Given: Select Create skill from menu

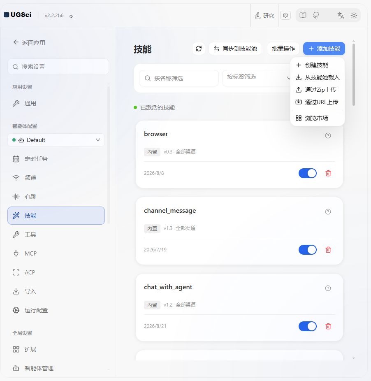Looking at the screenshot, I should (x=317, y=65).
